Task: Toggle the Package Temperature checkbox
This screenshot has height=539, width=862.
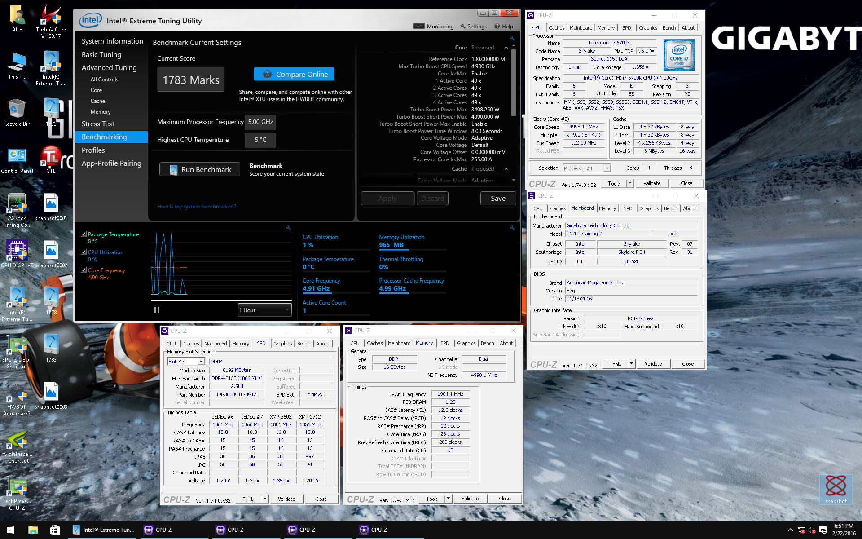Action: tap(84, 234)
